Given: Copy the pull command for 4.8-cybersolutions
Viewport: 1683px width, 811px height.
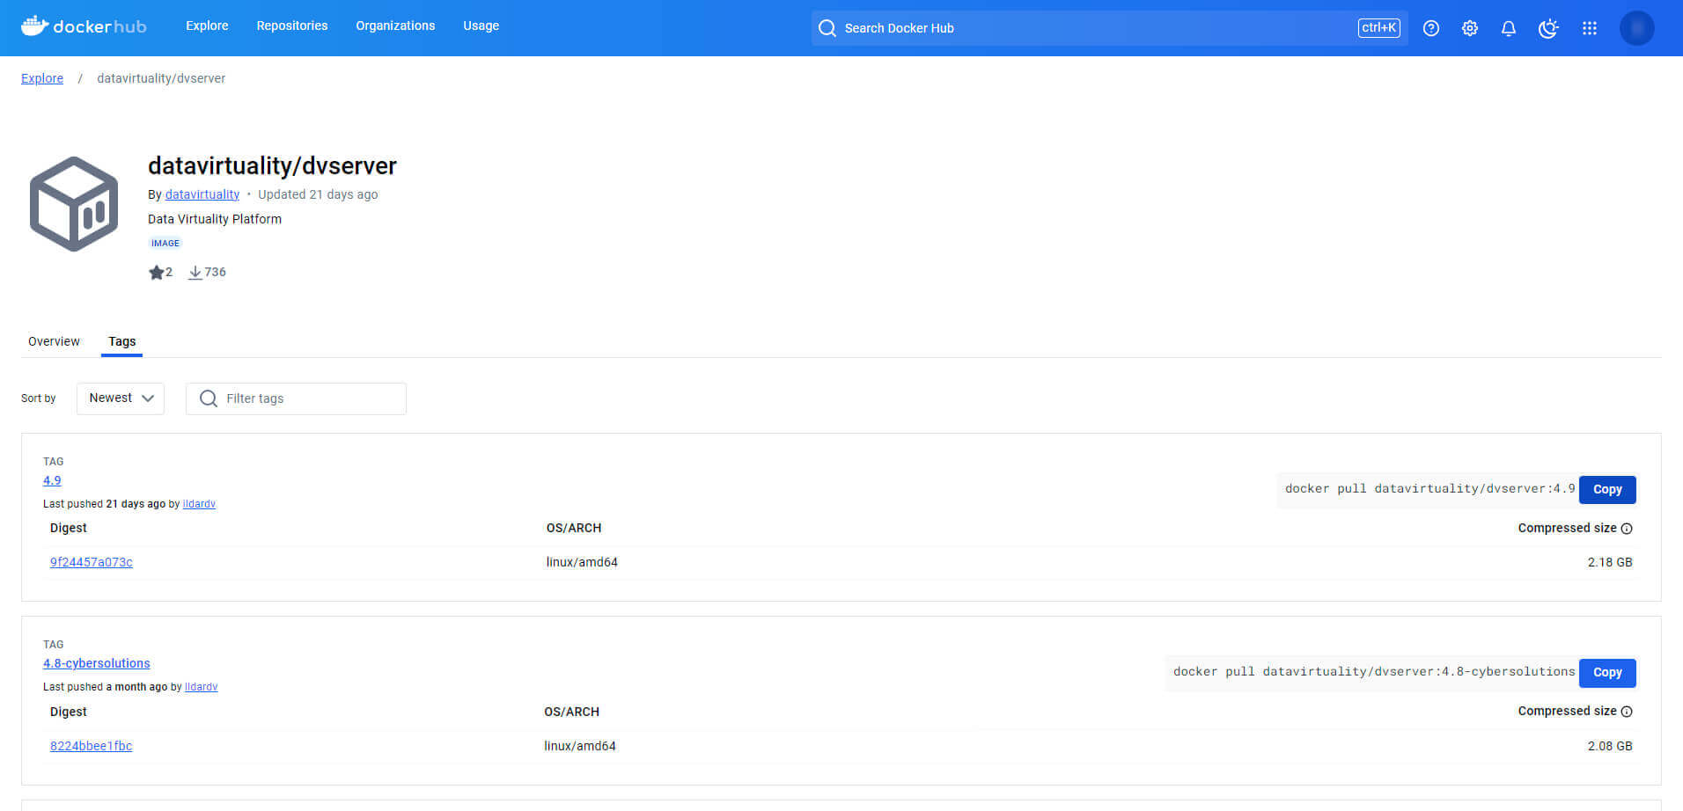Looking at the screenshot, I should pyautogui.click(x=1607, y=673).
